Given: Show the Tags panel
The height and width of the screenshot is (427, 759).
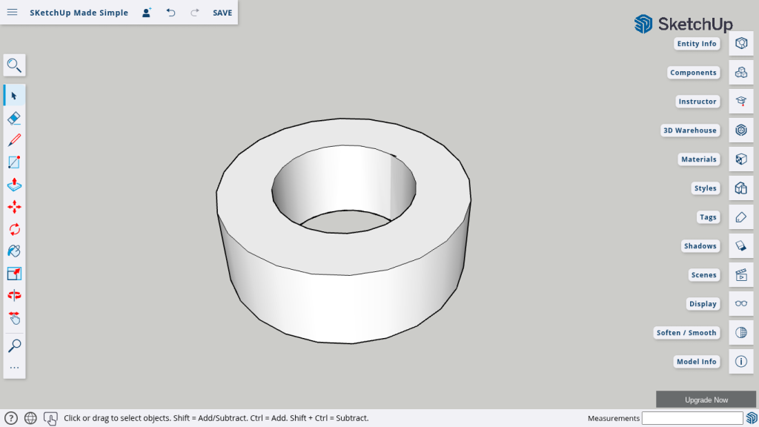Looking at the screenshot, I should 740,217.
